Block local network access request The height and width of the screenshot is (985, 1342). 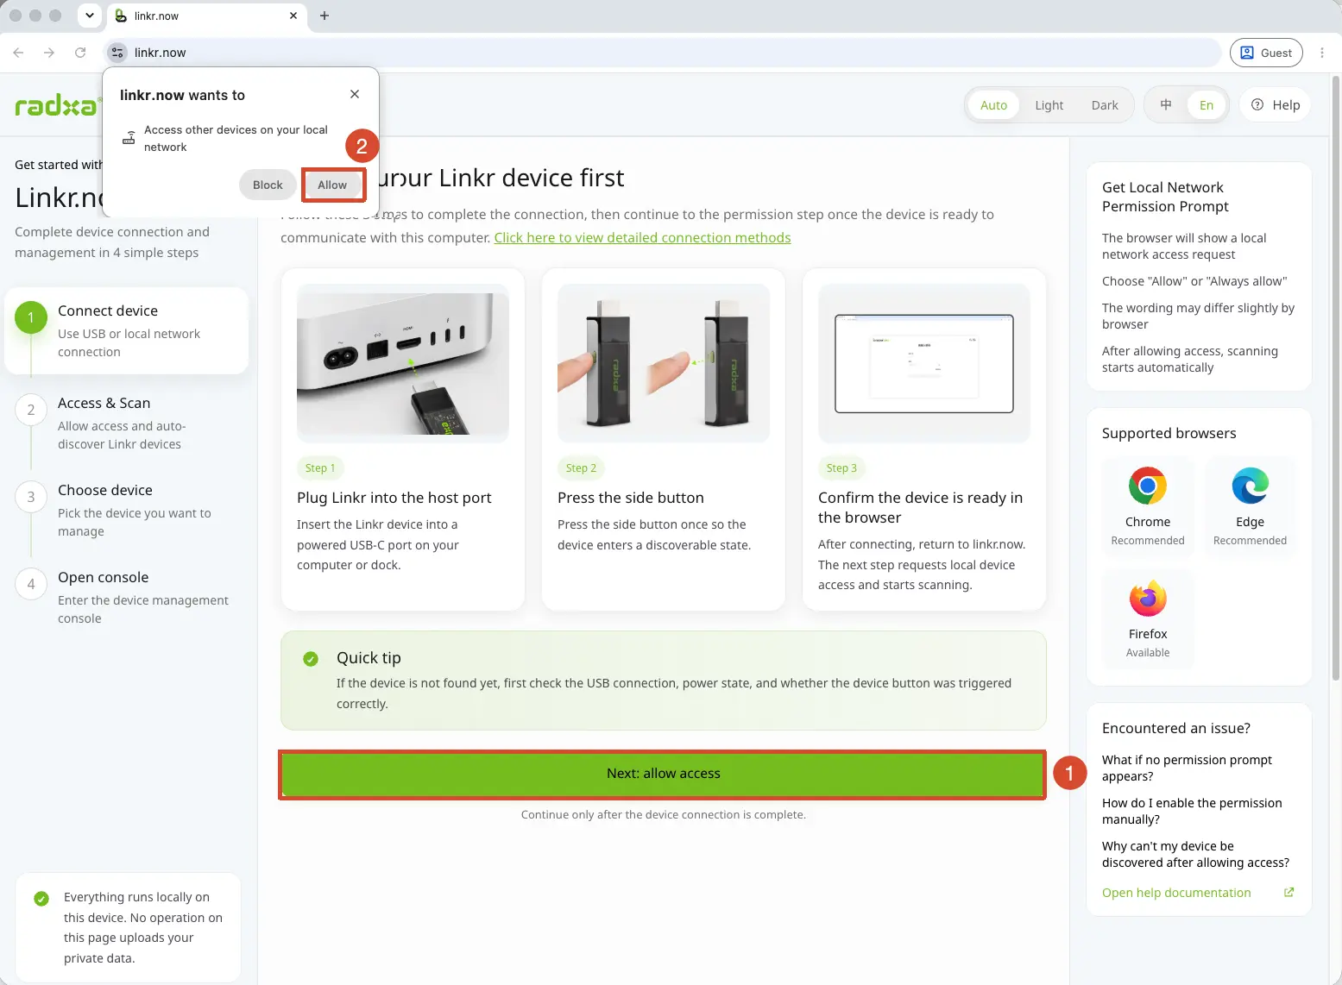268,185
